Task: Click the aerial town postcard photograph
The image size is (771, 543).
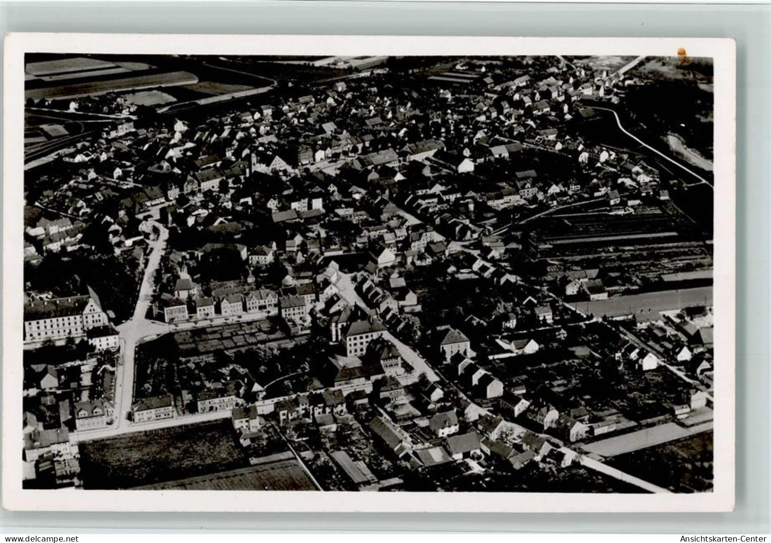Action: tap(368, 273)
